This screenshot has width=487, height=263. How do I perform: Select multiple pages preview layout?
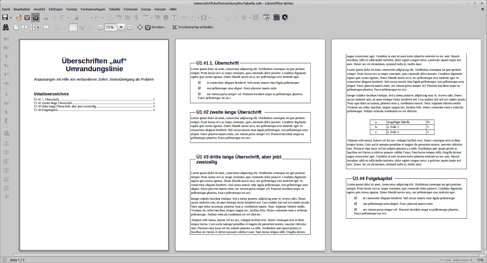(33, 27)
